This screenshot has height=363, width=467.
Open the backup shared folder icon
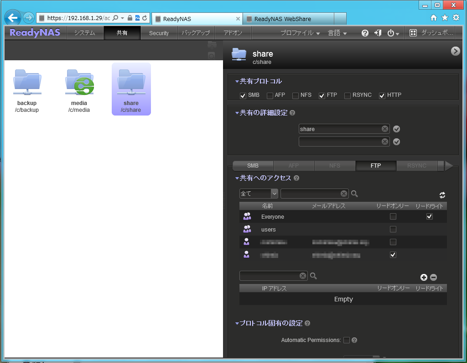point(27,83)
